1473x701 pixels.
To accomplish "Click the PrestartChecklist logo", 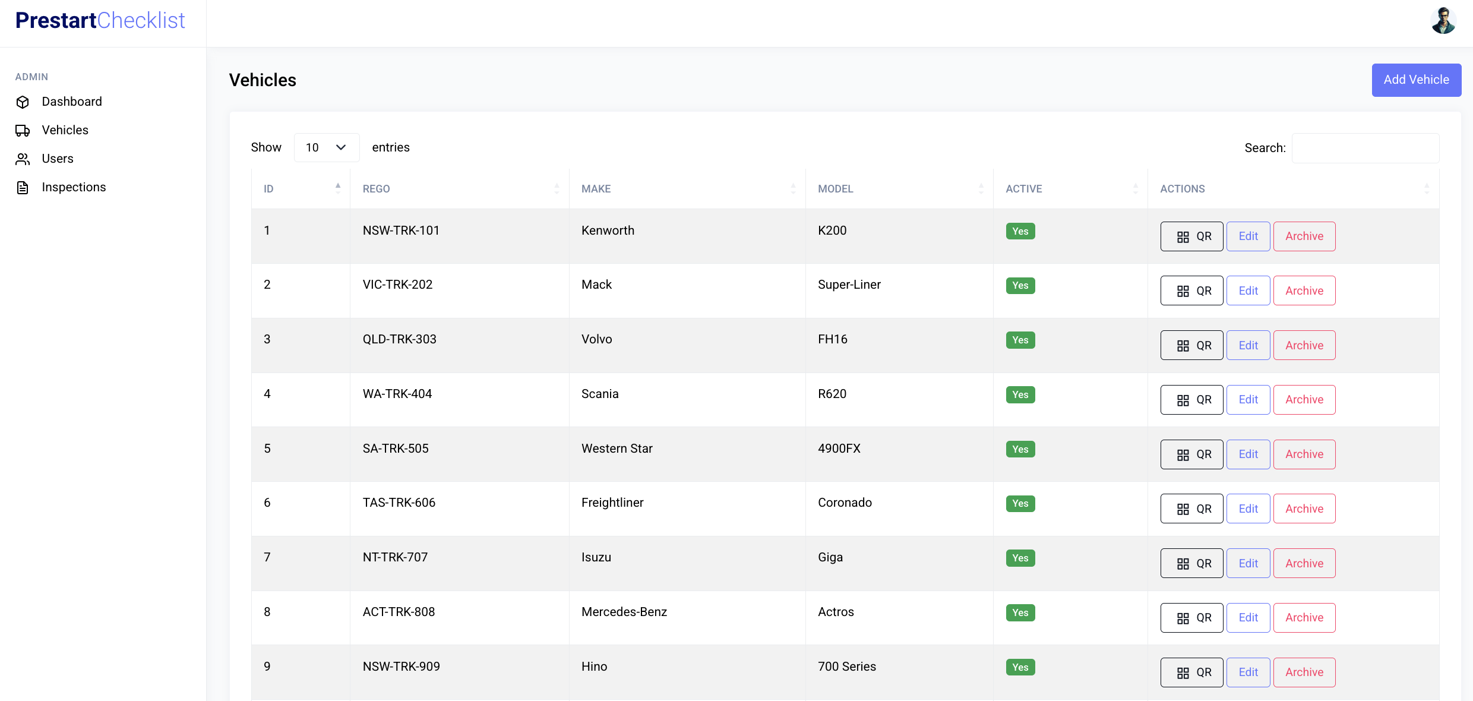I will pyautogui.click(x=100, y=21).
